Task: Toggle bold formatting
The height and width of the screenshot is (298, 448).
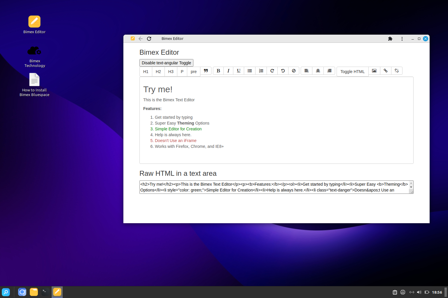Action: 218,71
